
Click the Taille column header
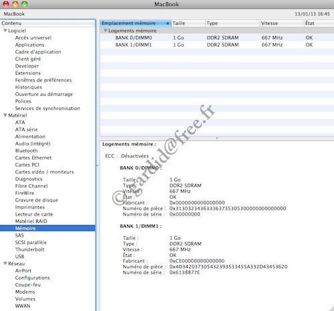[x=188, y=23]
